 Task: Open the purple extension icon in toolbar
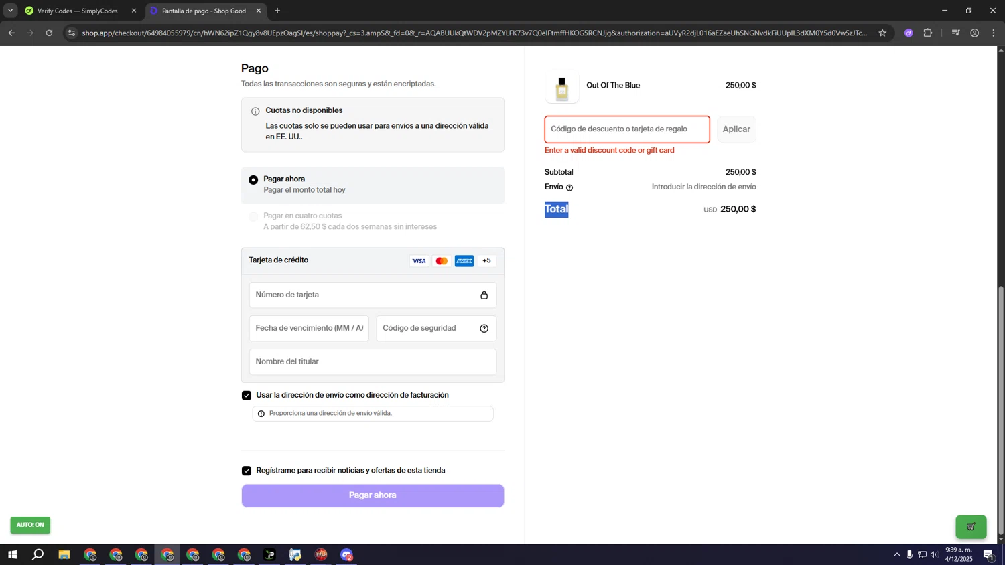point(909,33)
